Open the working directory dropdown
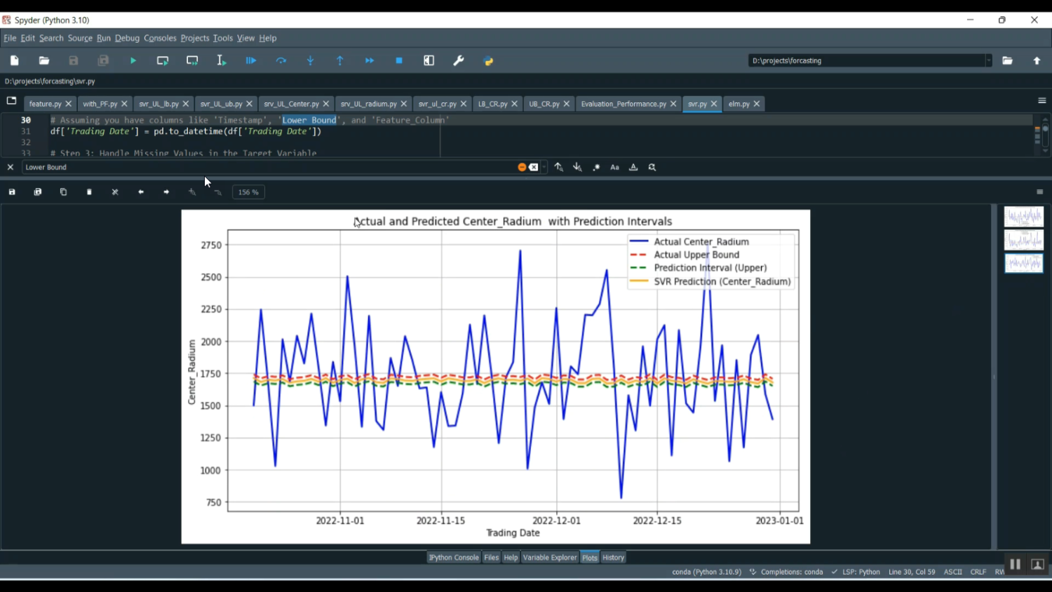The height and width of the screenshot is (592, 1052). tap(989, 60)
